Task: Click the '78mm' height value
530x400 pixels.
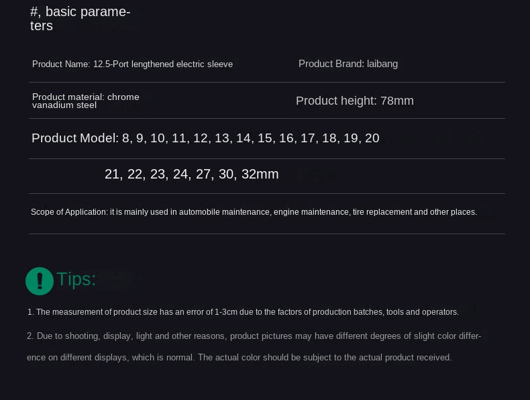Action: coord(397,101)
